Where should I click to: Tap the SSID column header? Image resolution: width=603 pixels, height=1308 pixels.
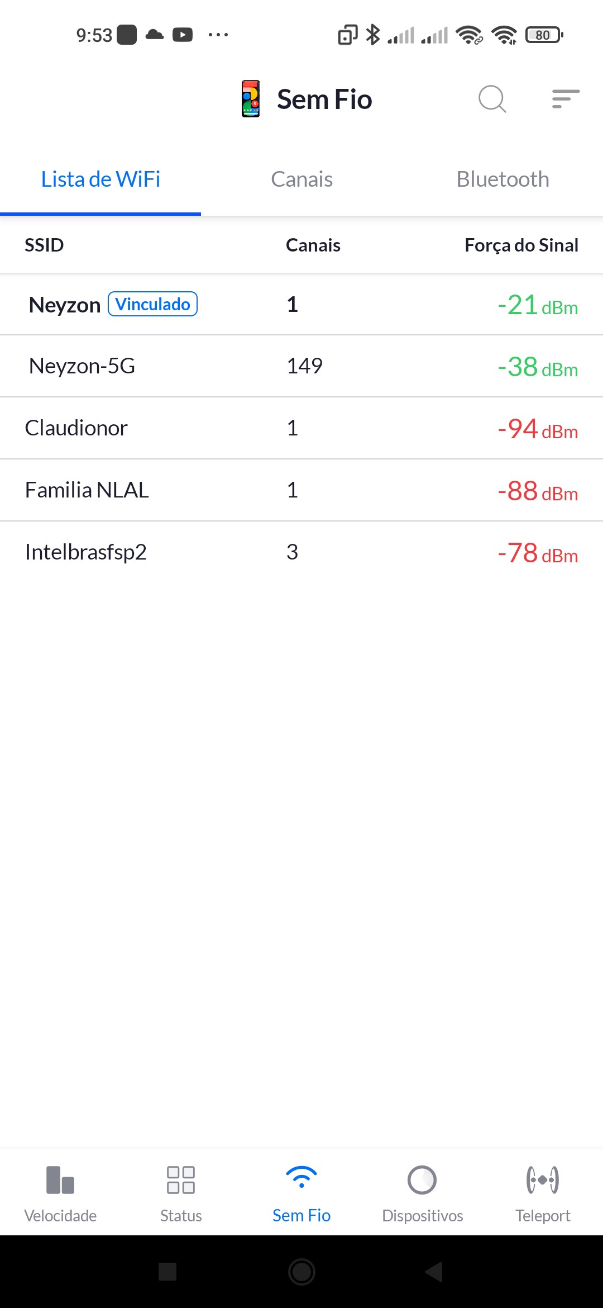(x=44, y=245)
